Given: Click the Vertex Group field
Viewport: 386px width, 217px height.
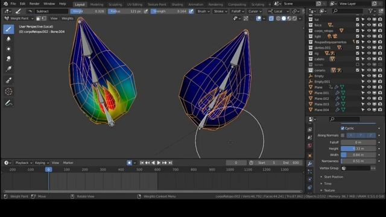Looking at the screenshot, I should (x=356, y=168).
